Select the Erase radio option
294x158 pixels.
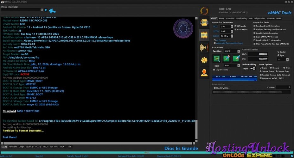[x=261, y=68]
